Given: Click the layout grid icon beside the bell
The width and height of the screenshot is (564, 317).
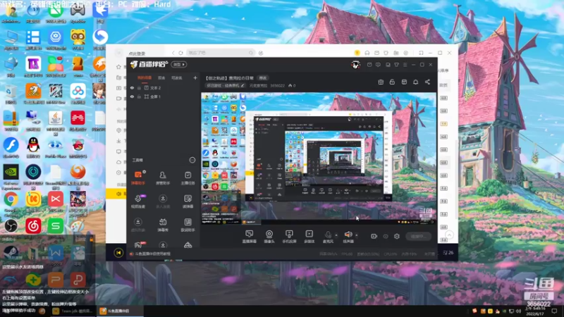Looking at the screenshot, I should click(404, 82).
